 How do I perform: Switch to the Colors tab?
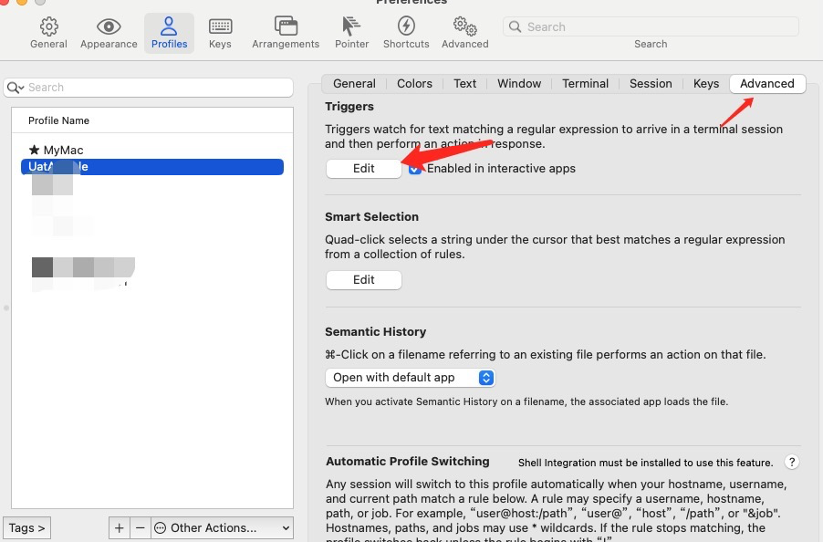click(414, 83)
